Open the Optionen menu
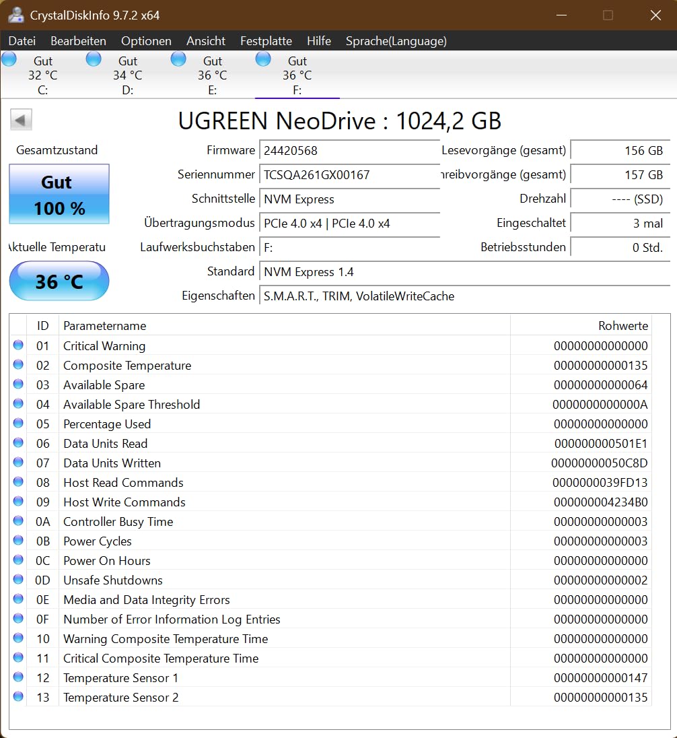 point(146,41)
